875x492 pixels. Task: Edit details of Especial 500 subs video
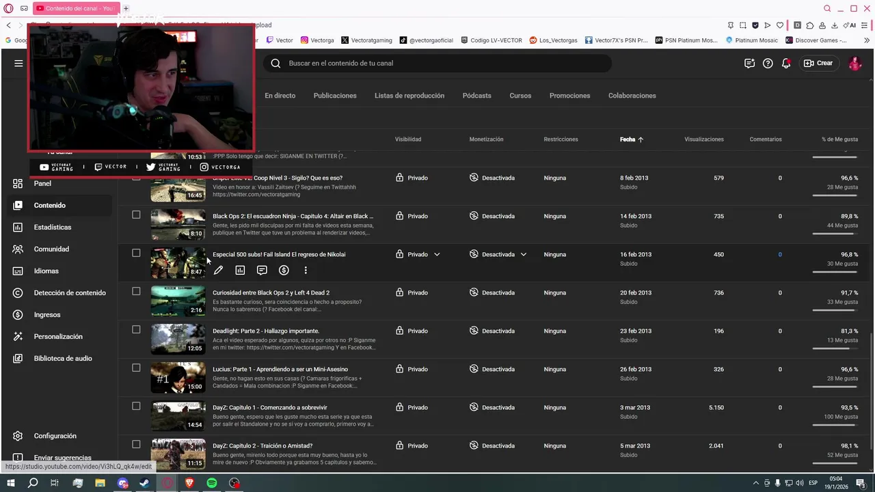tap(218, 271)
